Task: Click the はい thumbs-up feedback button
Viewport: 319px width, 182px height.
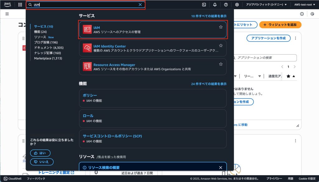Action: (40, 153)
